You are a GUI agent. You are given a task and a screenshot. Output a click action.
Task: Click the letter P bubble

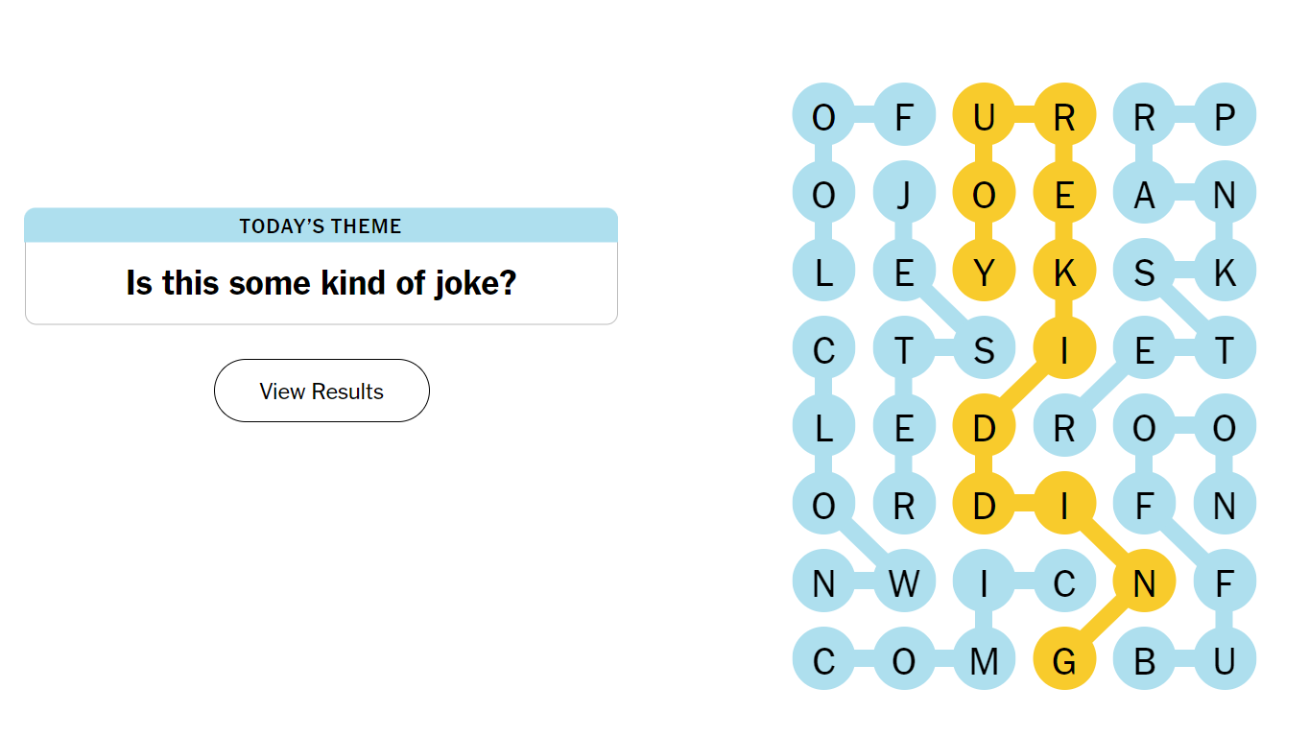tap(1225, 117)
